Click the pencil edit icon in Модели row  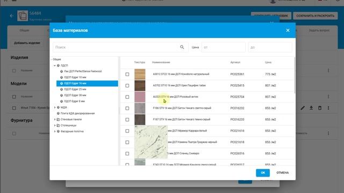click(x=303, y=108)
